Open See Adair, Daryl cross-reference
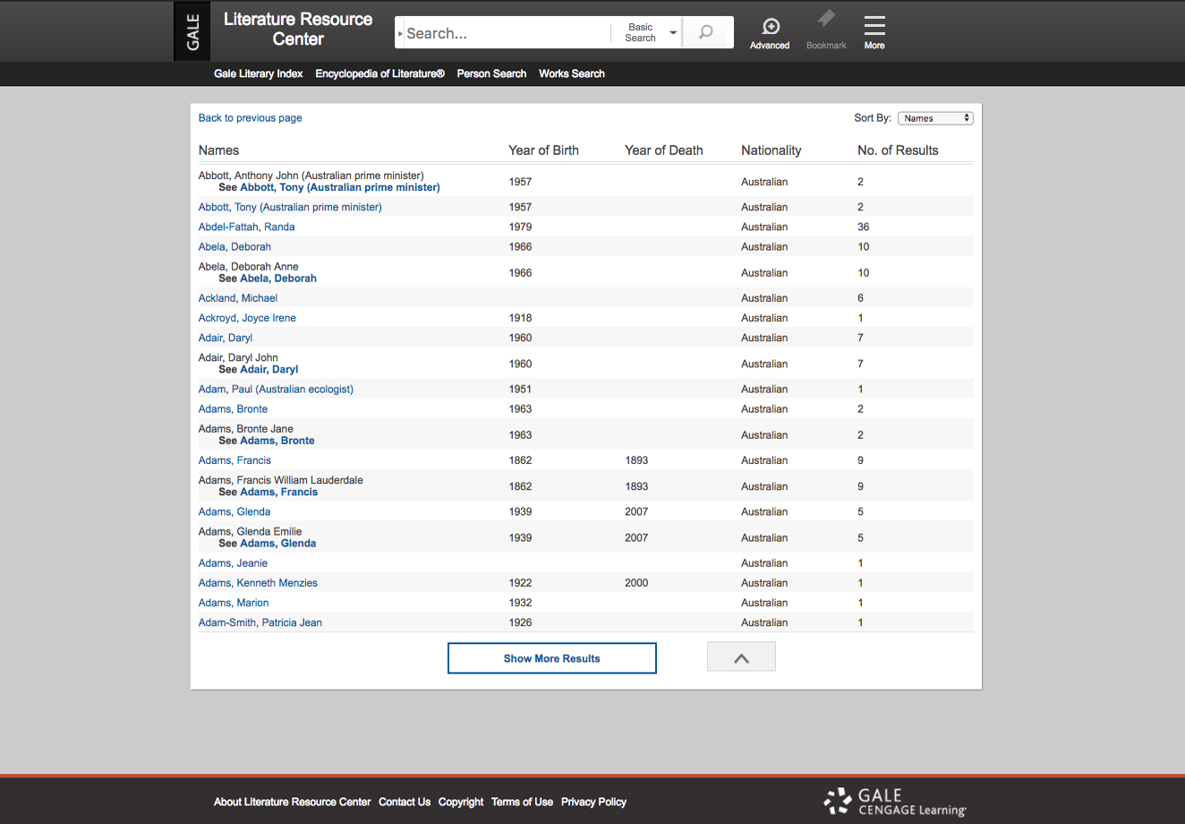The image size is (1185, 824). click(269, 370)
